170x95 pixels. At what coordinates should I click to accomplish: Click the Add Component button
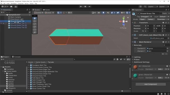(151, 84)
